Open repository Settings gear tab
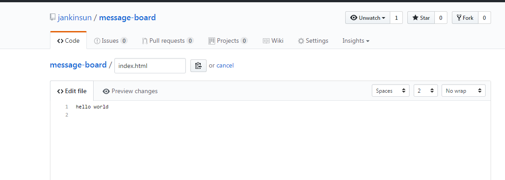This screenshot has height=180, width=505. 313,41
